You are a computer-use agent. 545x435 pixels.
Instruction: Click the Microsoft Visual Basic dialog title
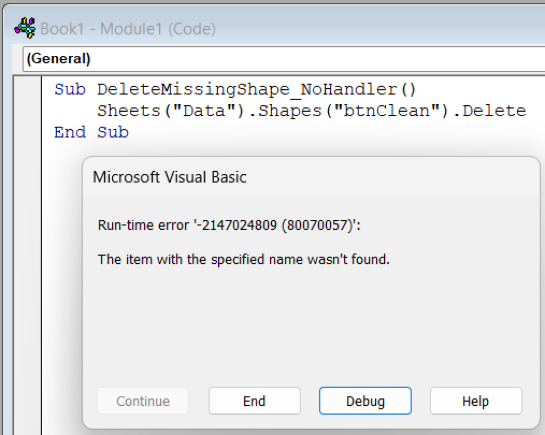tap(169, 177)
